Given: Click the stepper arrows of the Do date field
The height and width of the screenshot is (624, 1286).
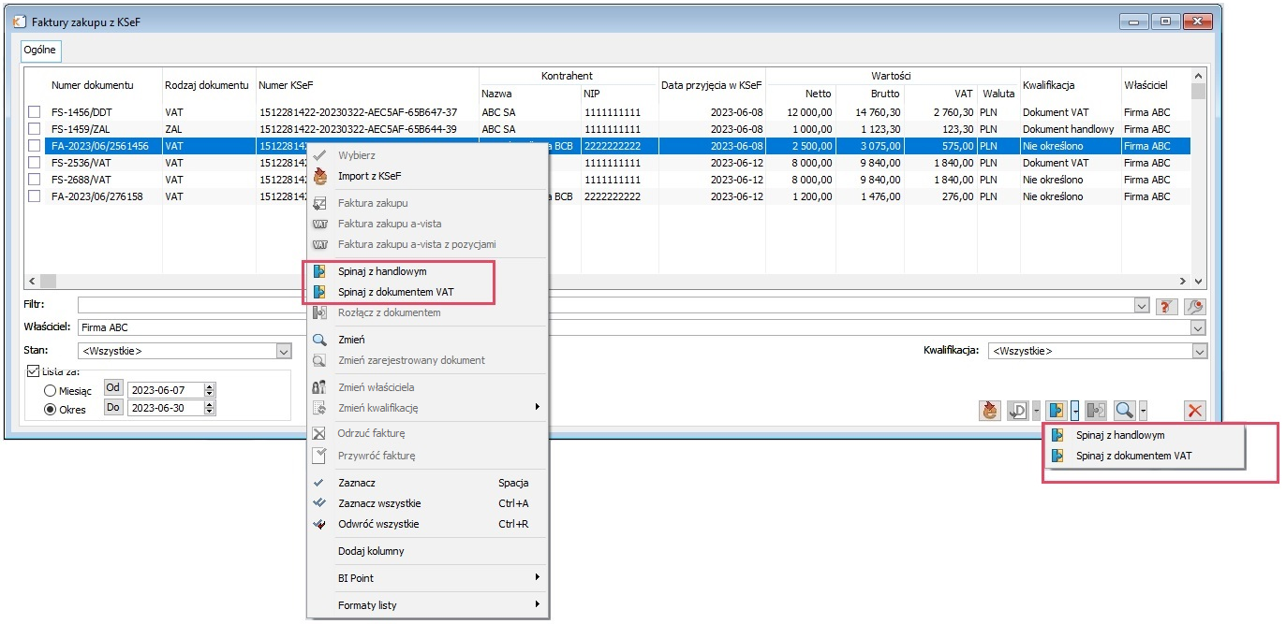Looking at the screenshot, I should pos(210,409).
